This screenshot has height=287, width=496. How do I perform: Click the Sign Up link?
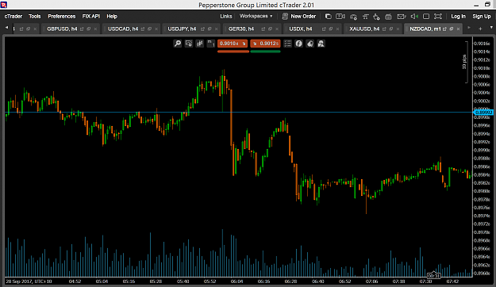pos(482,16)
